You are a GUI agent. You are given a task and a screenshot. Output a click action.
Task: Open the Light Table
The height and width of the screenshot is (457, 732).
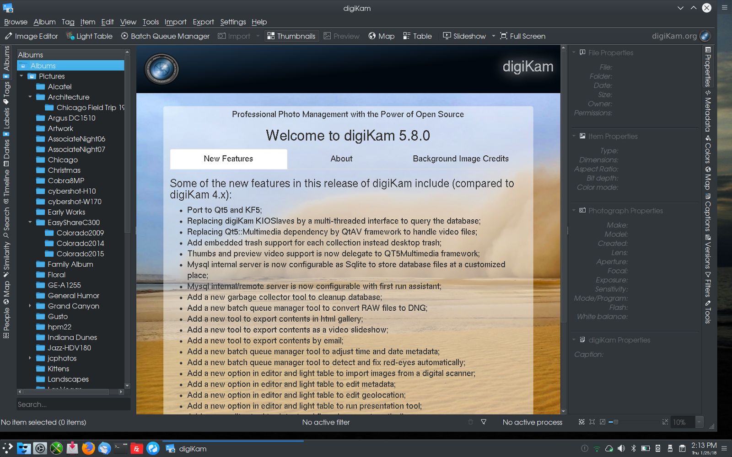tap(89, 36)
